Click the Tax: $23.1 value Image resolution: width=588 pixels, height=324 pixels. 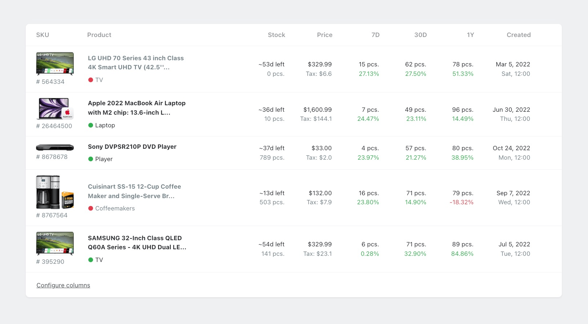click(318, 254)
